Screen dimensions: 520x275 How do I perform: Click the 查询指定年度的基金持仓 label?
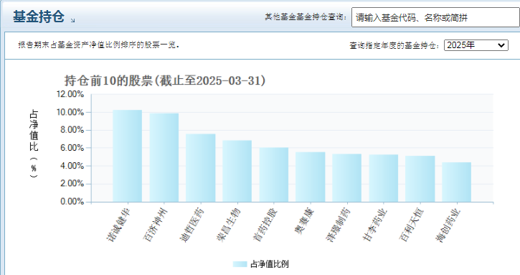tap(394, 45)
